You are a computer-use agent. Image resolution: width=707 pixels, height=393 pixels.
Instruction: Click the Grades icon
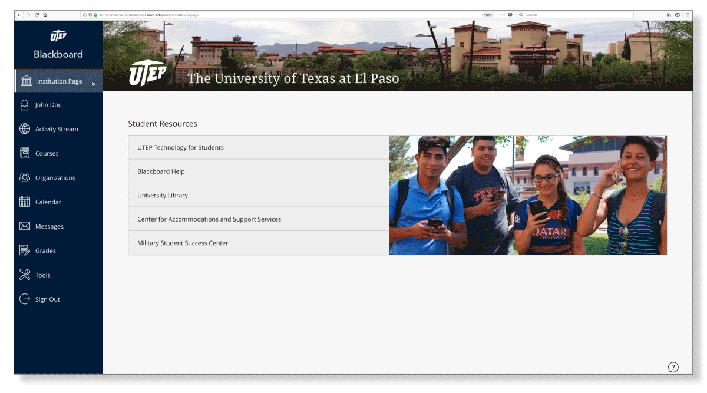click(x=25, y=250)
